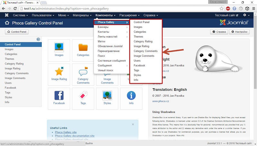Open the www.phoca.cz link under Translation
The height and width of the screenshot is (146, 257).
tap(161, 101)
